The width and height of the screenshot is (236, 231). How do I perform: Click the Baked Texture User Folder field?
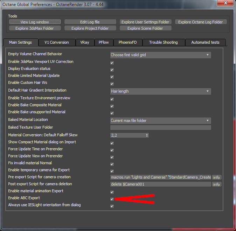161,128
